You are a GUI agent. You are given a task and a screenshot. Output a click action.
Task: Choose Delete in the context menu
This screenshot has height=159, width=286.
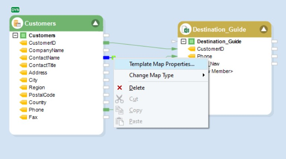click(137, 88)
